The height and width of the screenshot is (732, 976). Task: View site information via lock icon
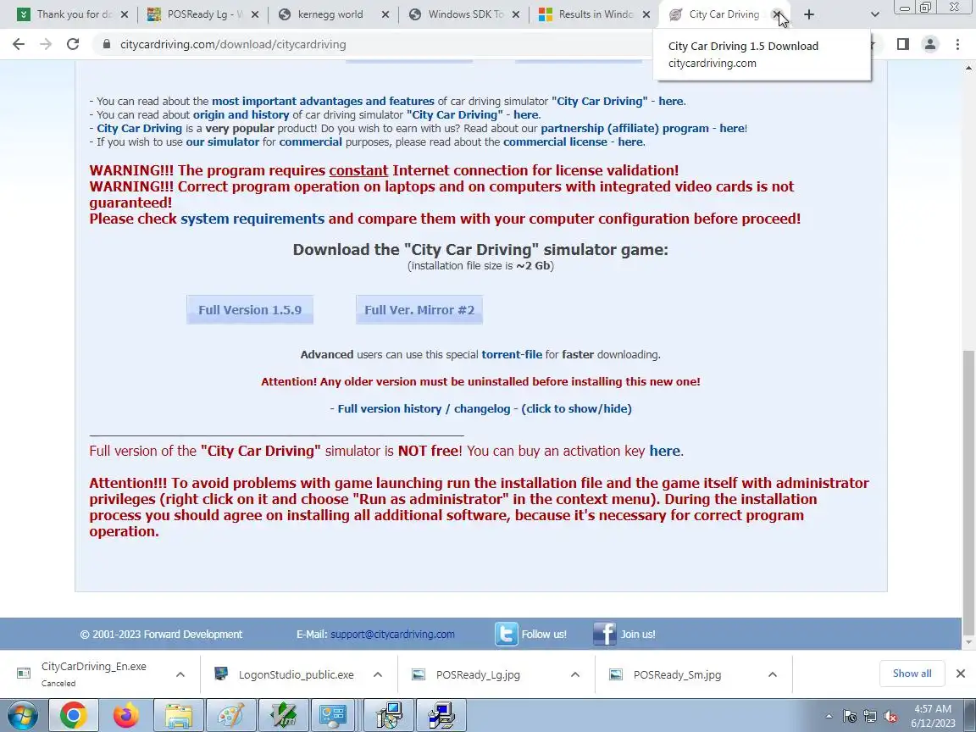point(107,44)
